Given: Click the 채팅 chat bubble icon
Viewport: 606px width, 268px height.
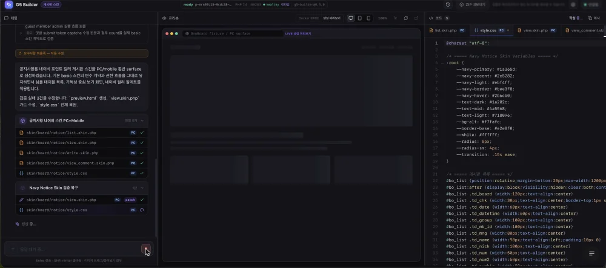Looking at the screenshot, I should pos(6,18).
